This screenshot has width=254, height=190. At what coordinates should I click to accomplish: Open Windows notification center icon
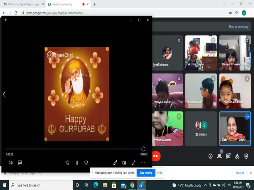click(x=248, y=185)
